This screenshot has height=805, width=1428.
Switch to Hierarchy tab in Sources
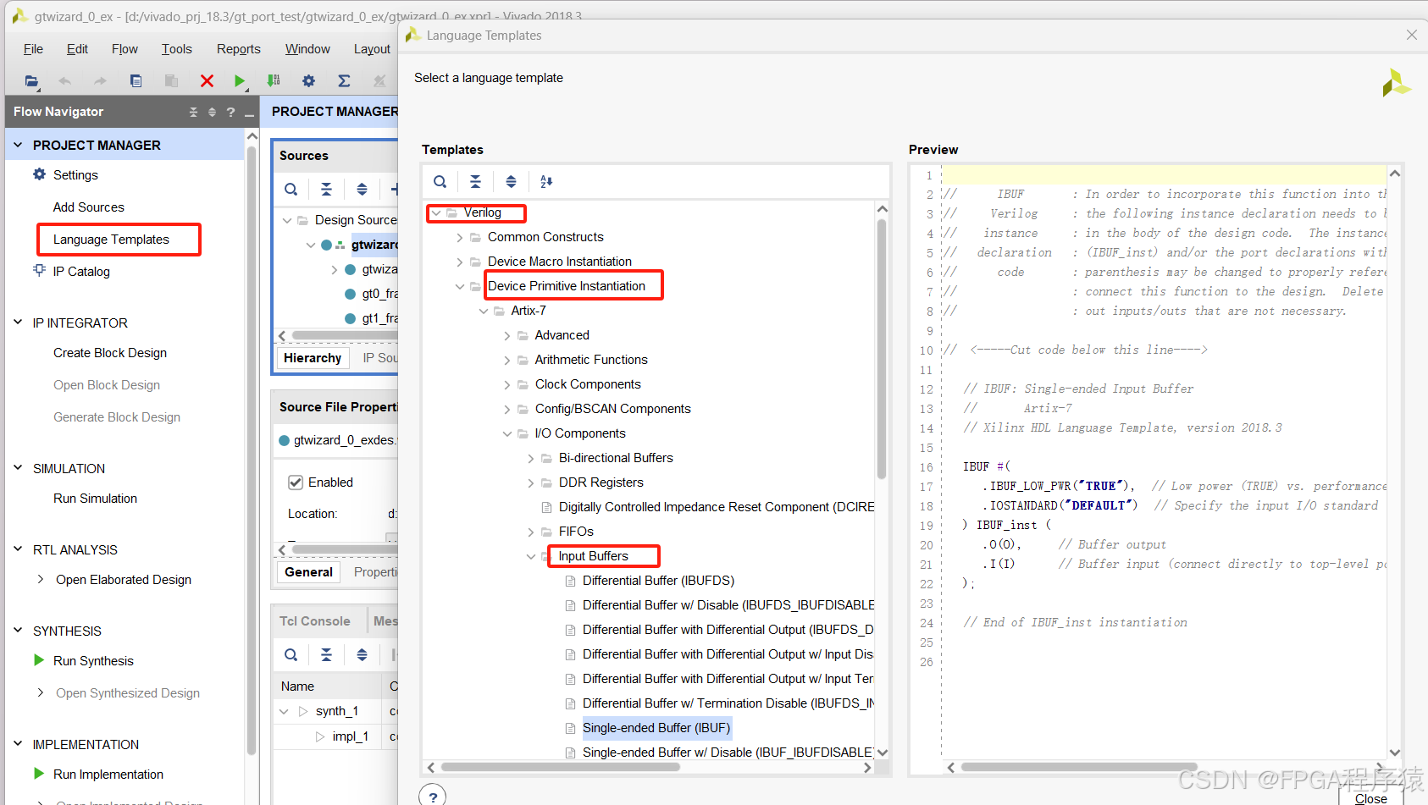[x=313, y=358]
